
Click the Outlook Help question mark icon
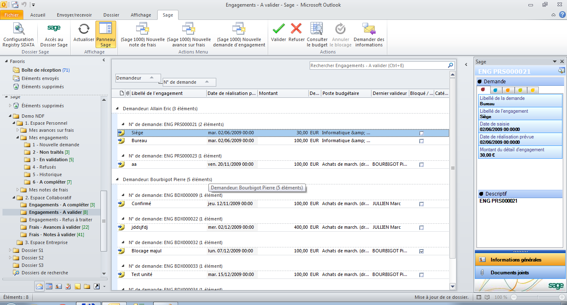coord(562,15)
